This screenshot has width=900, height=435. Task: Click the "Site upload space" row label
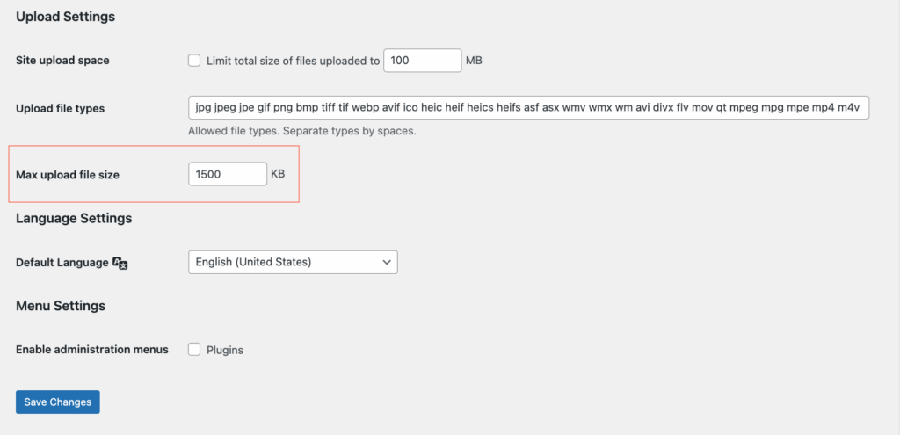click(x=62, y=61)
